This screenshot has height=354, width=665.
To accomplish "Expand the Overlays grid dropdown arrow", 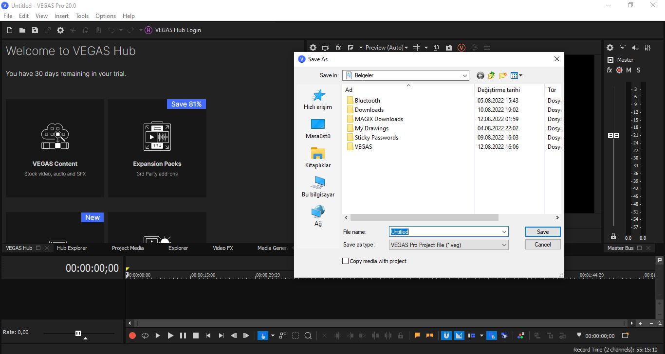I will [x=426, y=48].
